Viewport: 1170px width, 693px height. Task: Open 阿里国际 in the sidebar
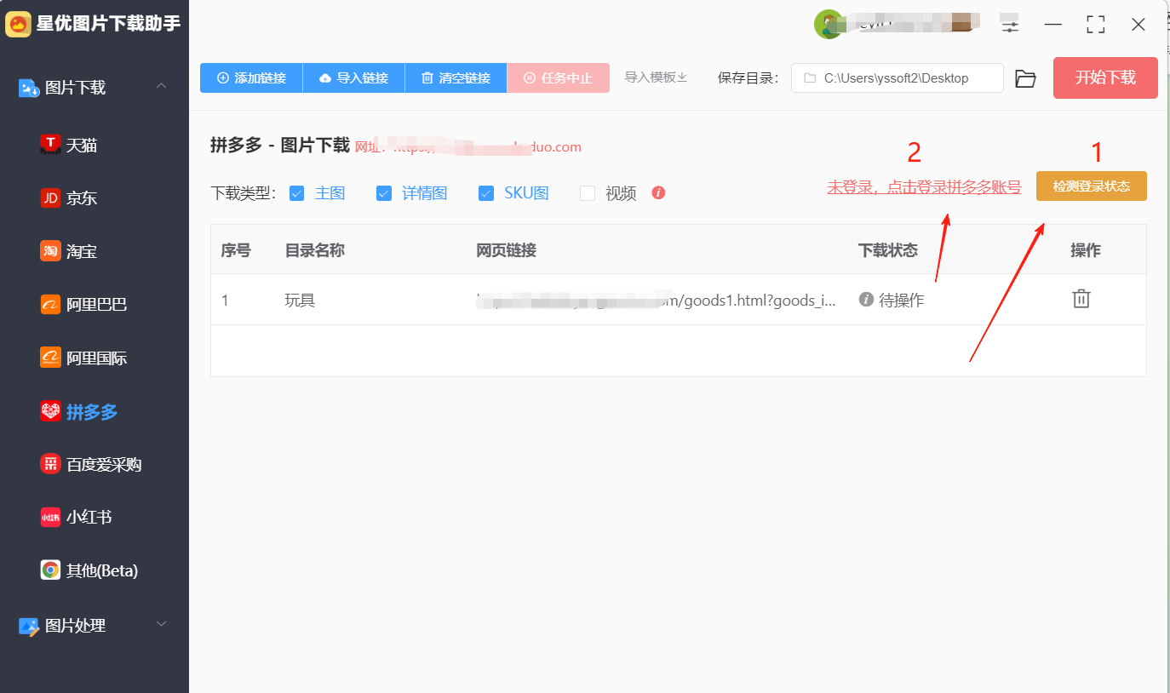coord(95,358)
